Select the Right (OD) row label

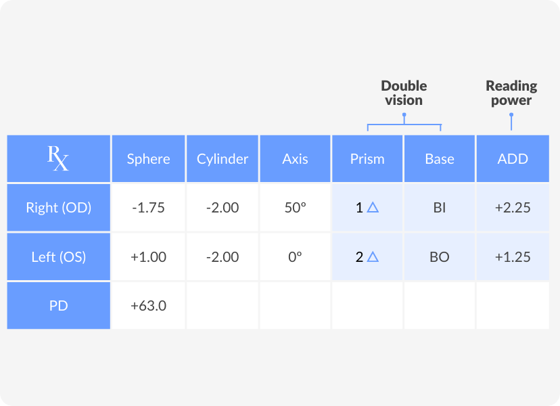tap(59, 208)
